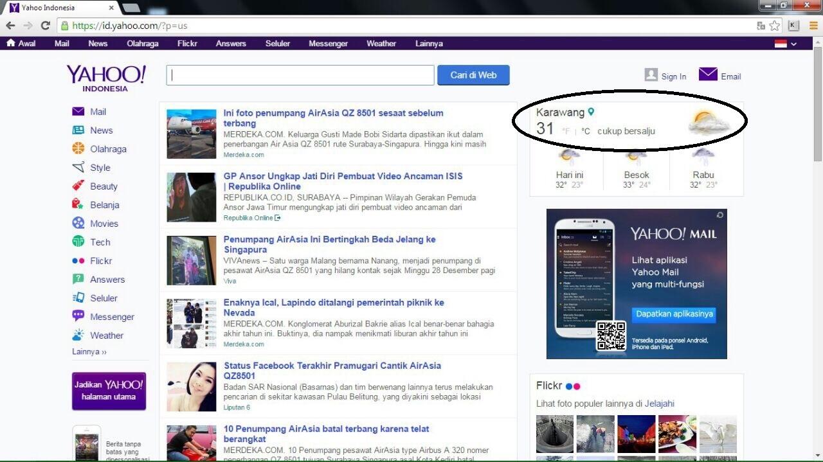Click the Flickr dots icon in sidebar

pyautogui.click(x=78, y=261)
